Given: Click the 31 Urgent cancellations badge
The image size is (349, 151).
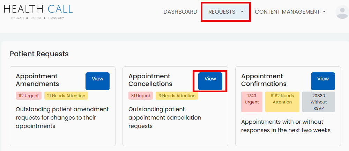Looking at the screenshot, I should click(141, 96).
